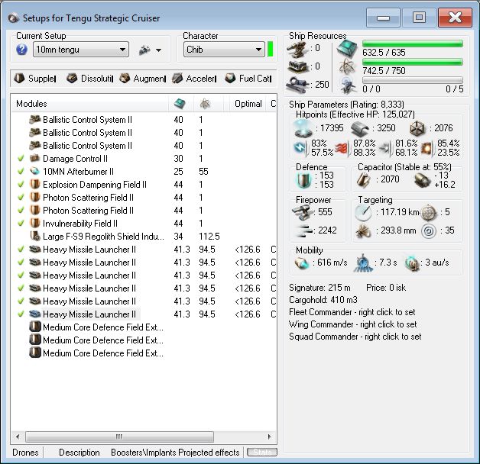Expand the arrow next to ship browser icon
Image resolution: width=480 pixels, height=464 pixels.
coord(158,50)
